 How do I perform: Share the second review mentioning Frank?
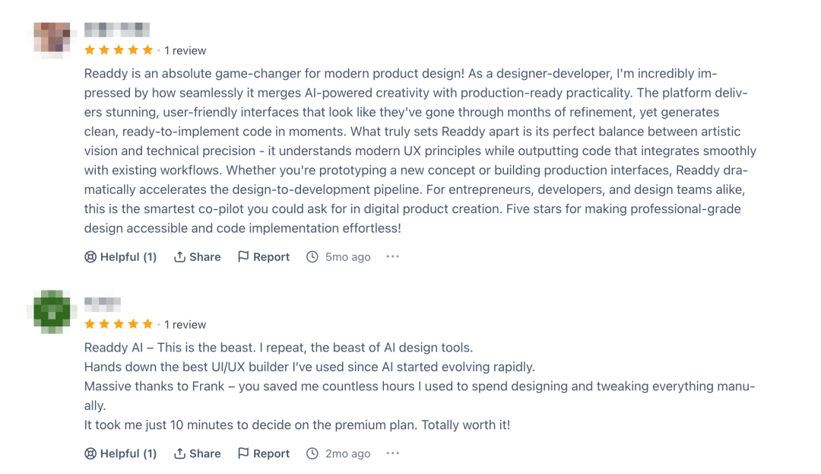[x=198, y=453]
